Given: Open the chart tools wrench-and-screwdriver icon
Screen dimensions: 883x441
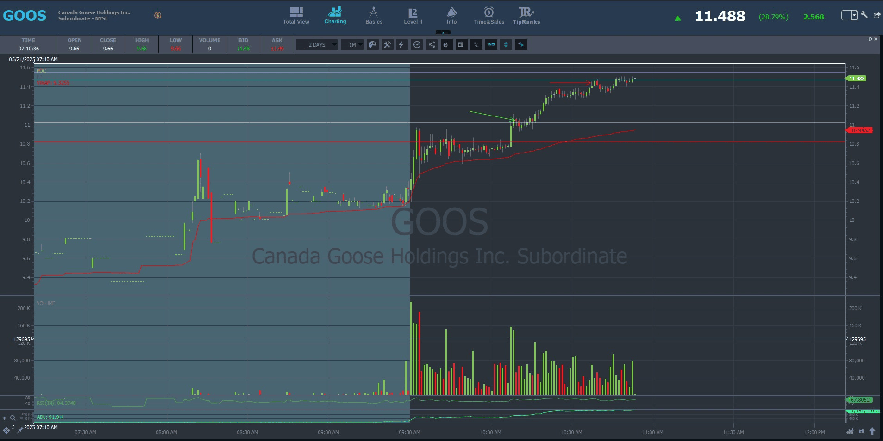Looking at the screenshot, I should coord(387,45).
